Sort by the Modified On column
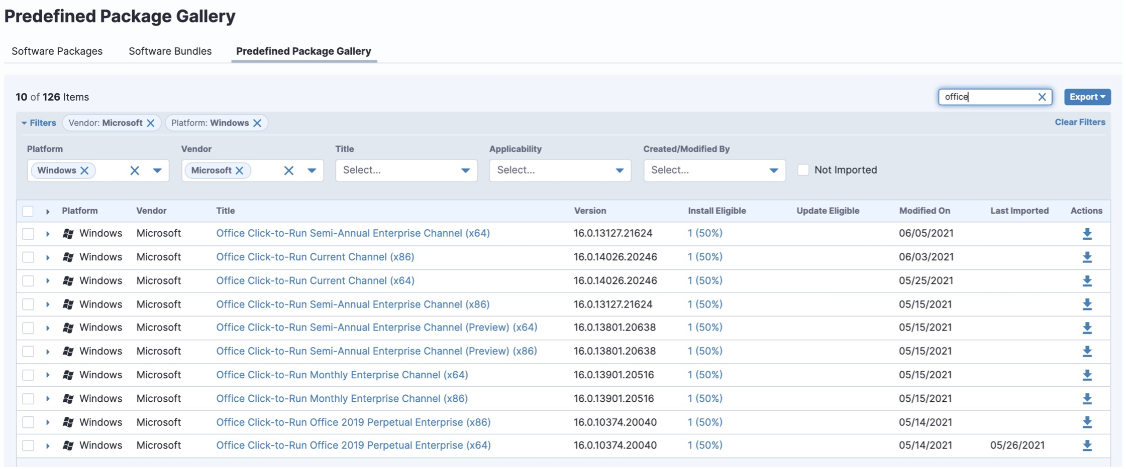This screenshot has width=1126, height=469. click(x=925, y=211)
